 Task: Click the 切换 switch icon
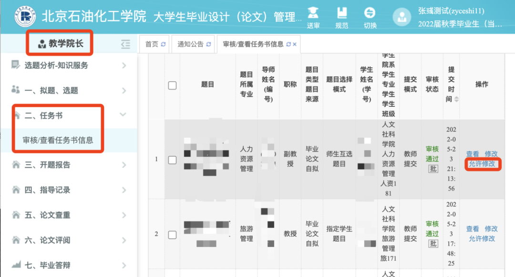coord(370,13)
